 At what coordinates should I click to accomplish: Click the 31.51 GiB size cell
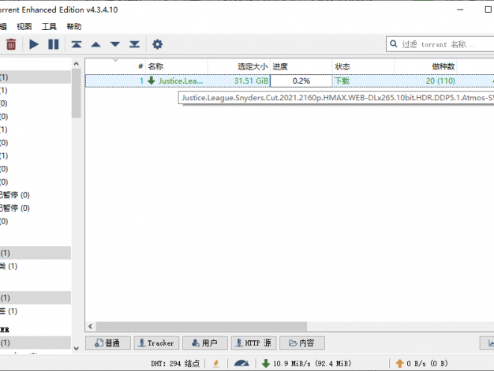[251, 81]
